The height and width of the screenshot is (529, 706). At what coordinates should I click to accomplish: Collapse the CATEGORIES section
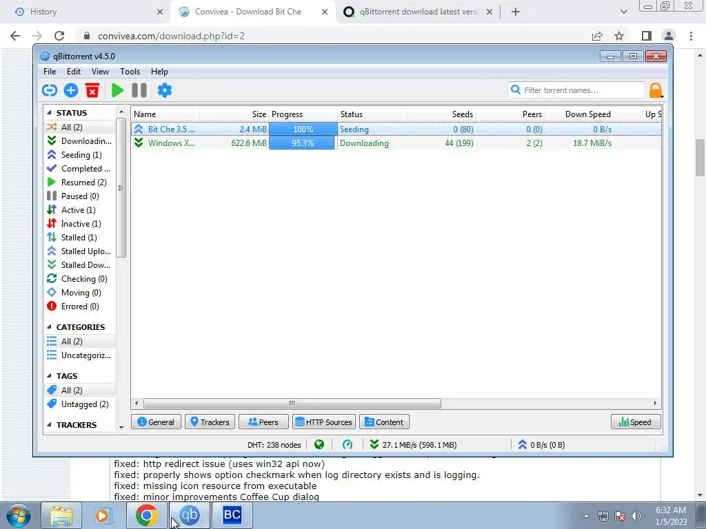coord(49,327)
